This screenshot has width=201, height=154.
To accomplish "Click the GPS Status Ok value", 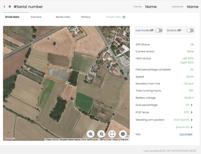I will coord(192,45).
